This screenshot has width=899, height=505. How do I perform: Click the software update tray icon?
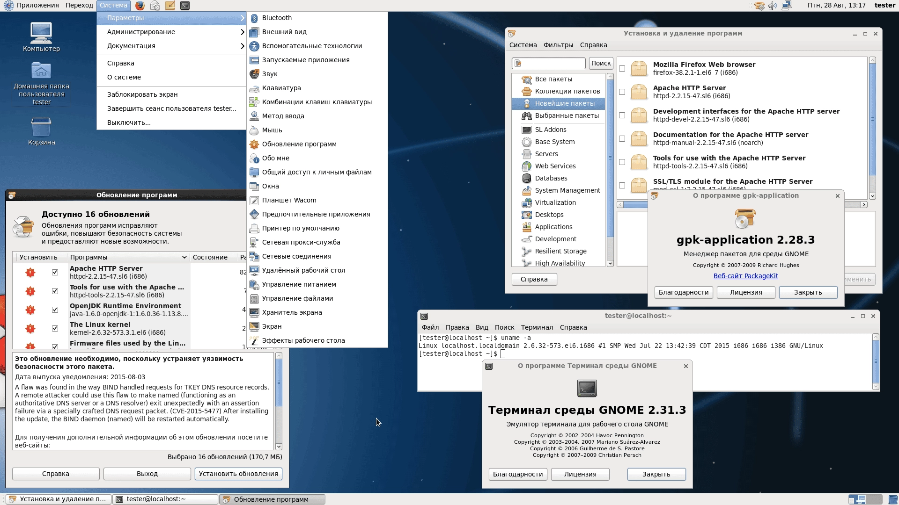click(x=759, y=6)
